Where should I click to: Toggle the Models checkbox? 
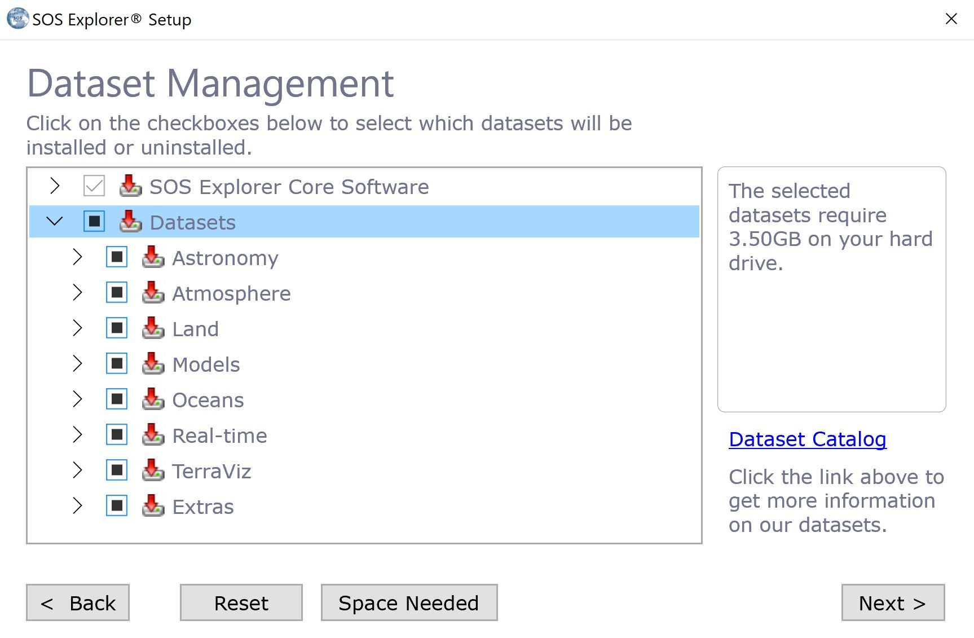point(117,363)
